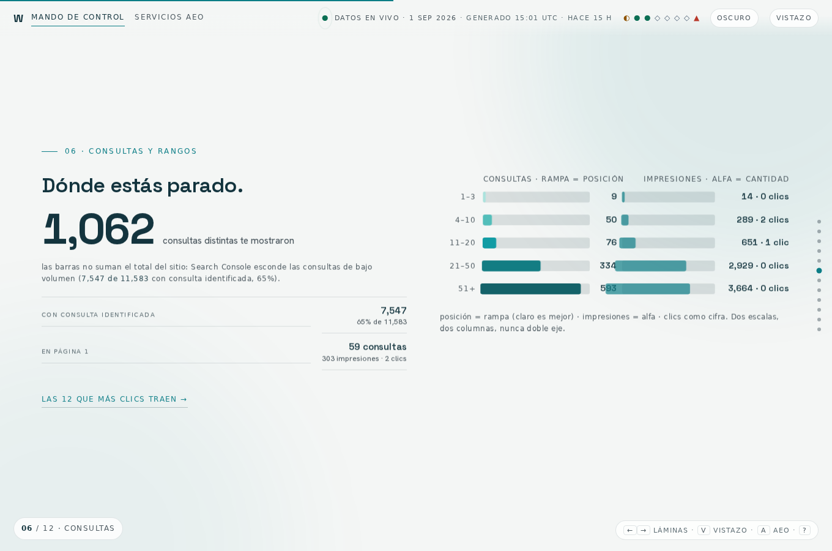Viewport: 832px width, 551px height.
Task: Click the impresiones bar labeled 3,664 · 0 clics
Action: click(648, 289)
